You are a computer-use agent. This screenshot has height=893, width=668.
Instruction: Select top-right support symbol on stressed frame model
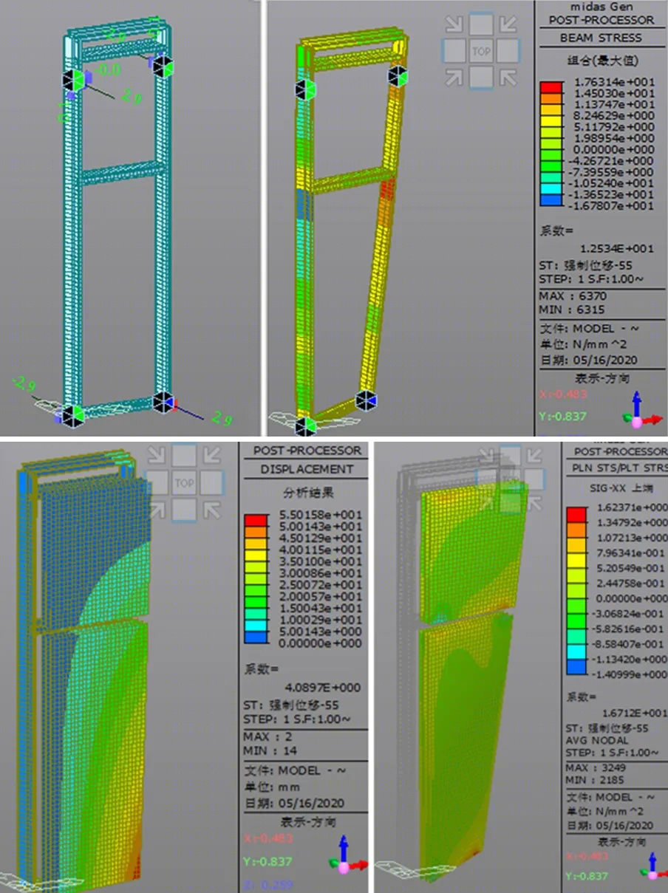coord(398,76)
